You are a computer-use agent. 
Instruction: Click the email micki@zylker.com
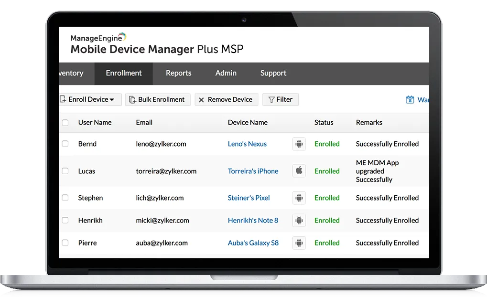click(x=162, y=221)
